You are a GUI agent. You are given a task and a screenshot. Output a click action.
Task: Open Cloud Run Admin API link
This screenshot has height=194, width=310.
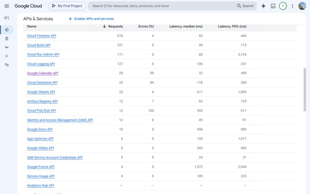pyautogui.click(x=43, y=54)
